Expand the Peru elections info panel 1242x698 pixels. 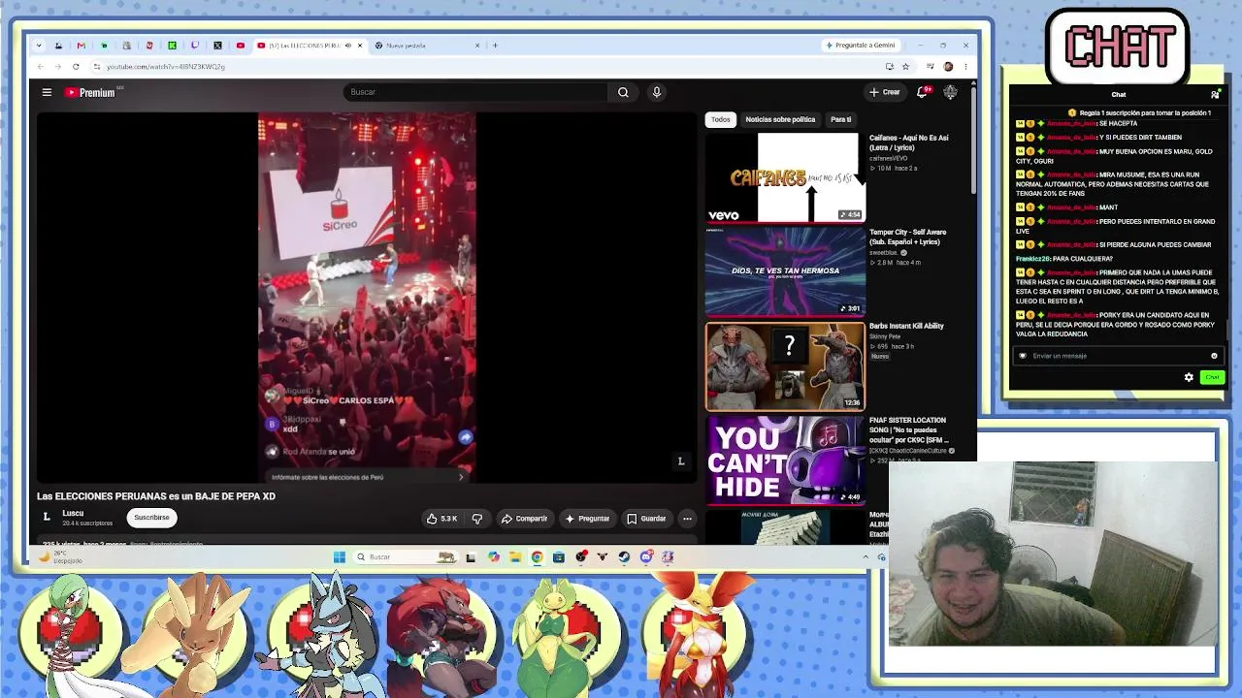[x=368, y=477]
